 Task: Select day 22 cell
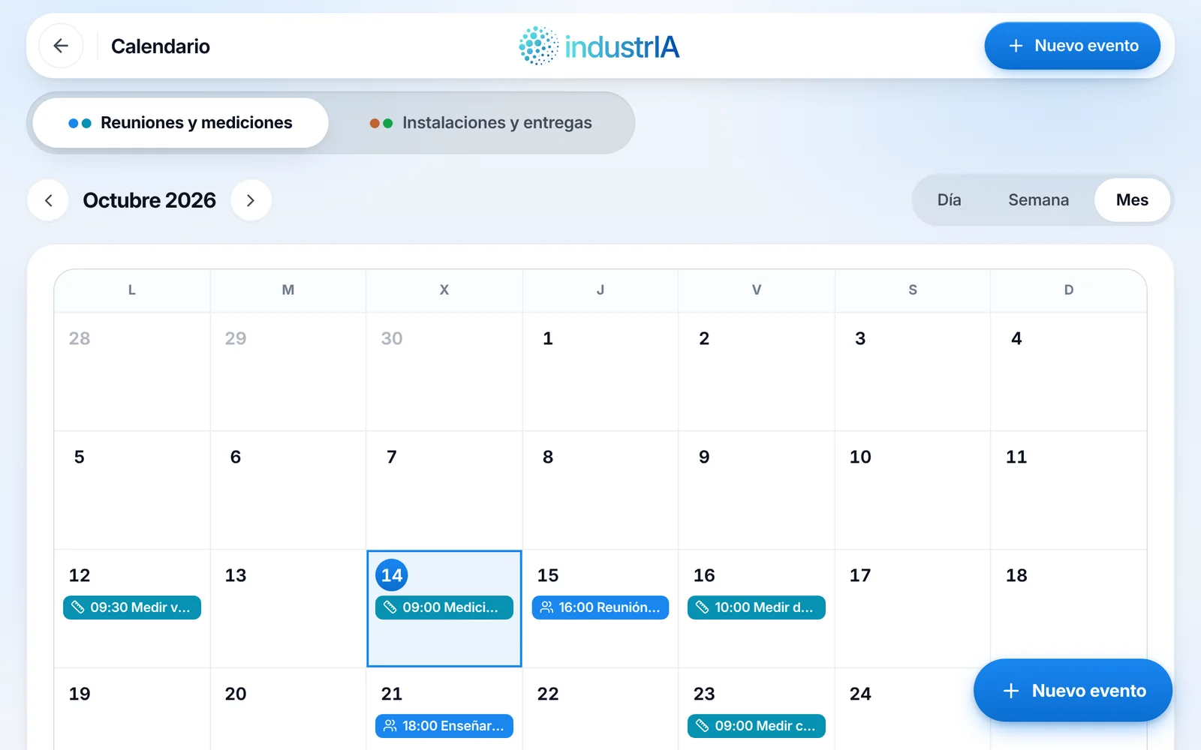tap(600, 709)
